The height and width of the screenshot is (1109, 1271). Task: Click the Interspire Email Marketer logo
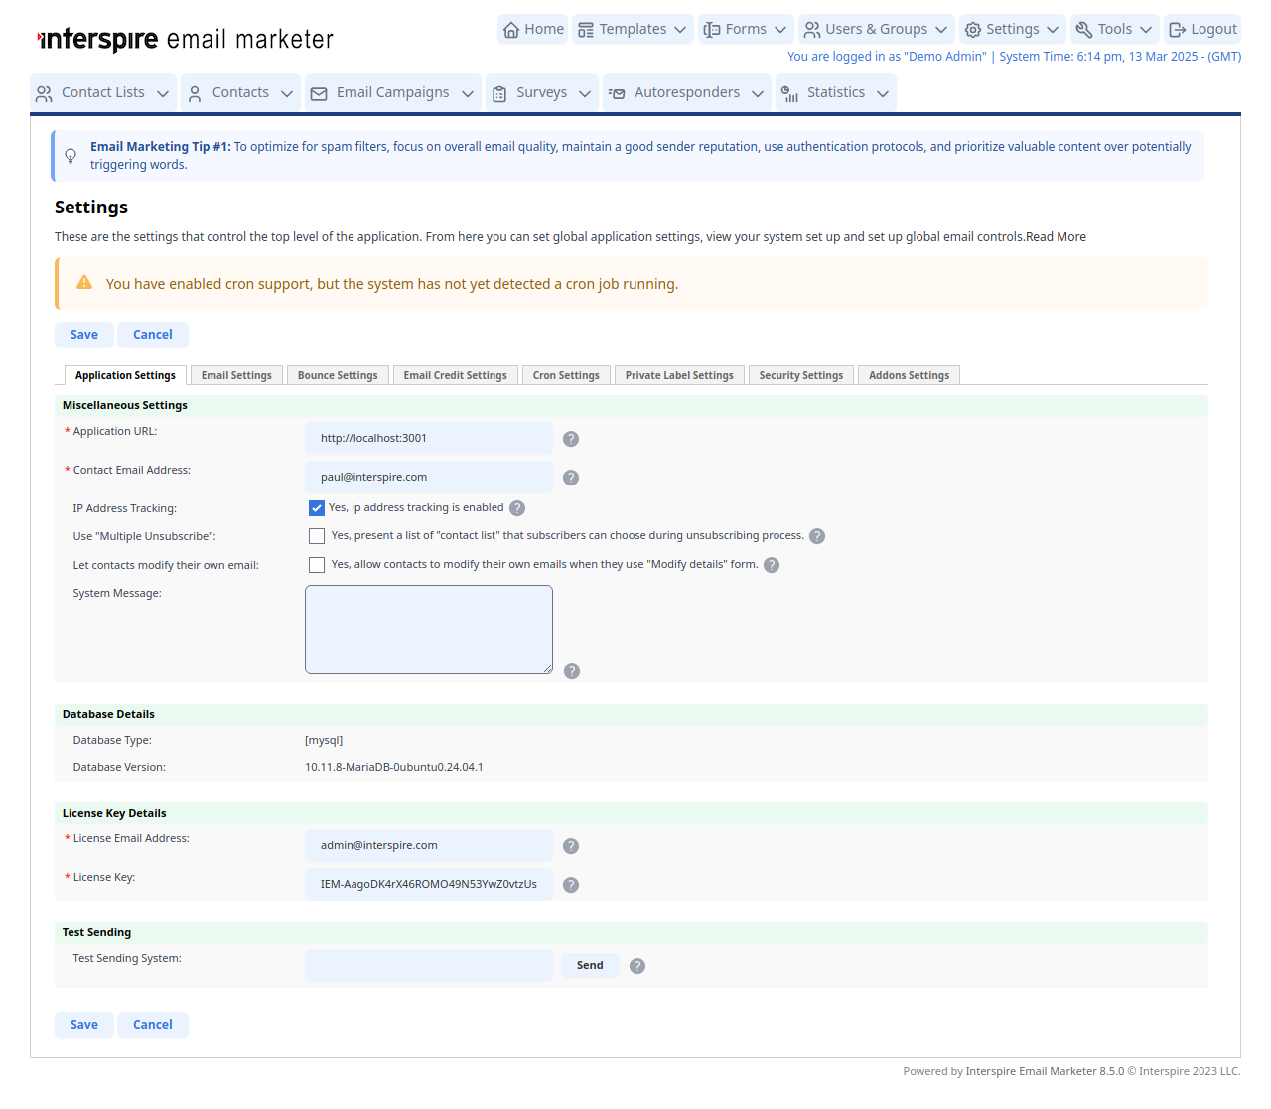pyautogui.click(x=185, y=40)
